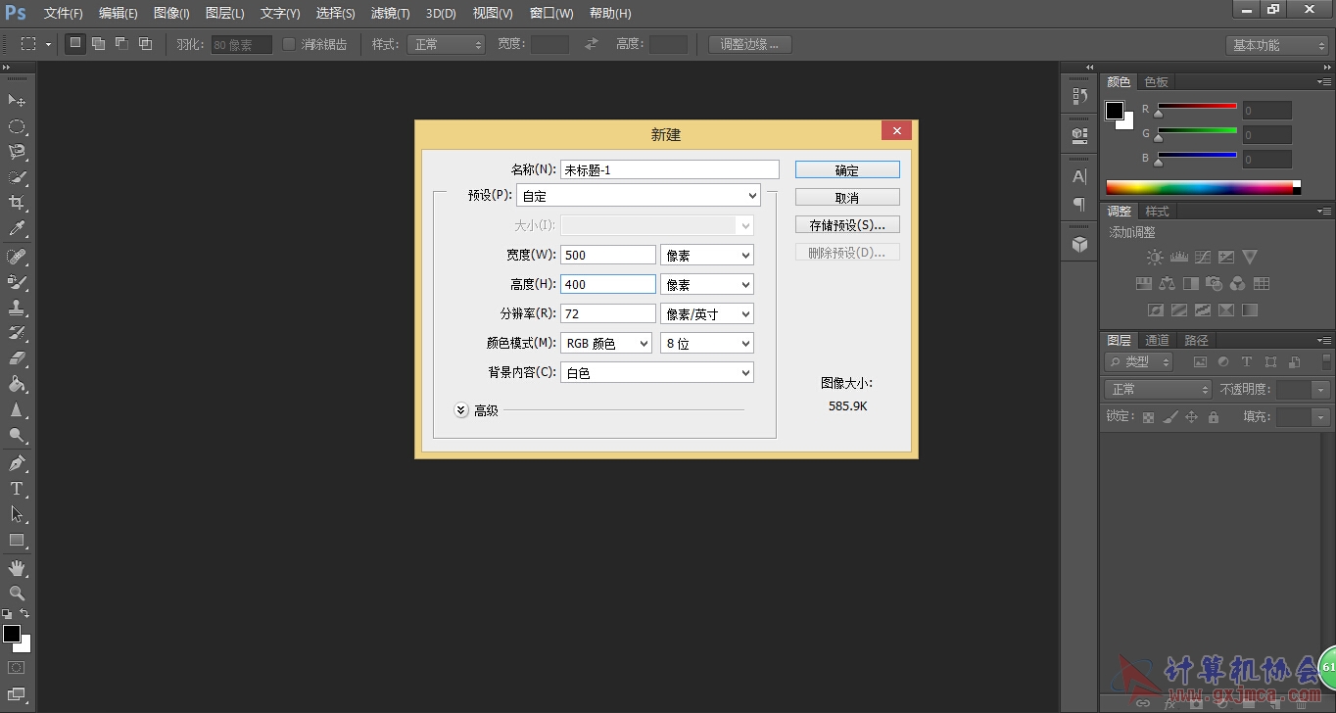Viewport: 1336px width, 713px height.
Task: Select the Move tool
Action: pos(17,101)
